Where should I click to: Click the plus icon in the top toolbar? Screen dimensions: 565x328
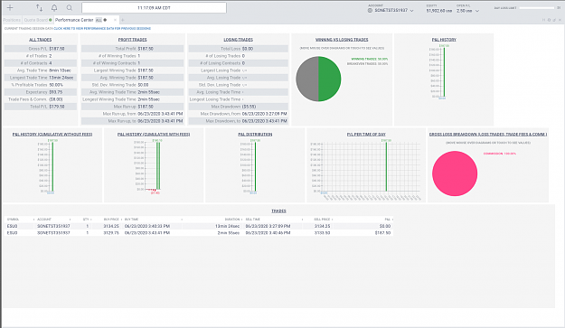10,7
